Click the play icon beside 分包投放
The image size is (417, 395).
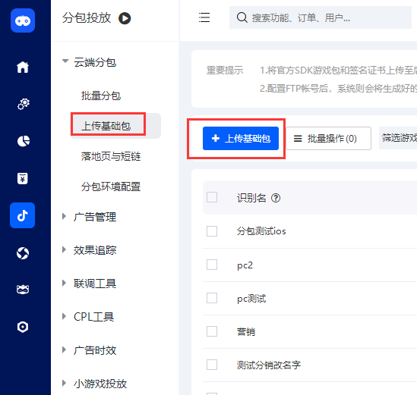pos(125,18)
